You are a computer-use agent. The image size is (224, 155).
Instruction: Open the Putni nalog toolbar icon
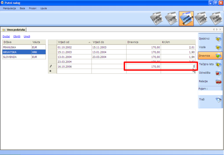point(216,19)
